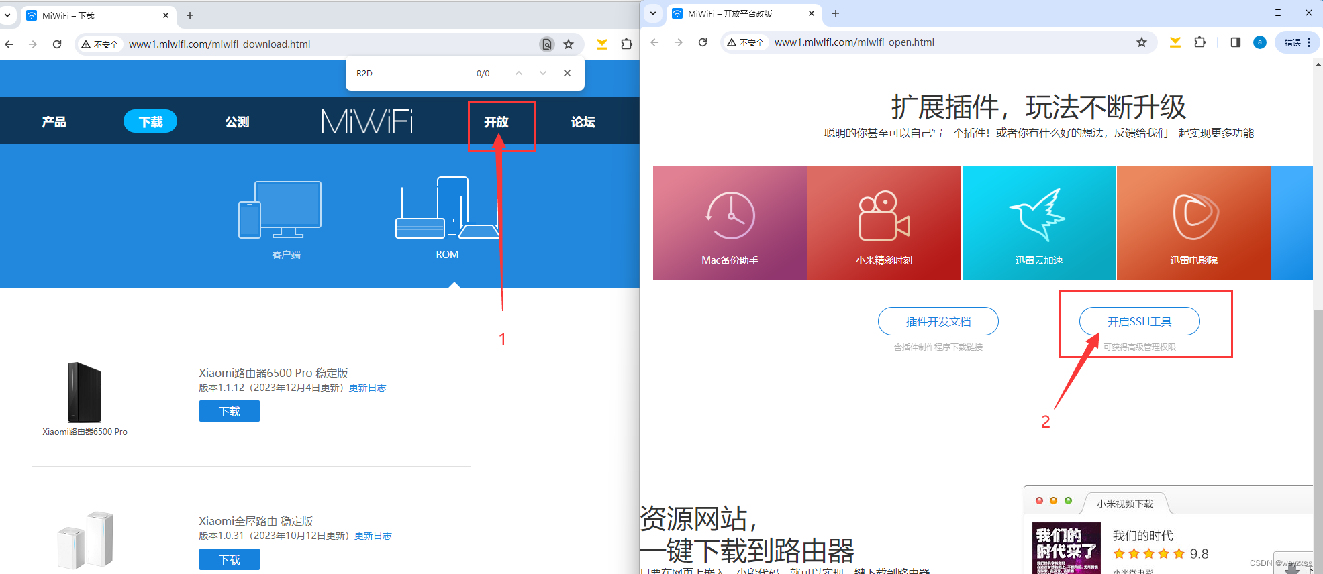Download Xiaomi路由器6500 Pro 稳定版 firmware
Screen dimensions: 1323x574
point(230,411)
